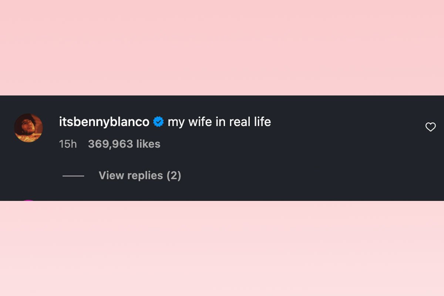
Task: Click the pink background below the comment
Action: [222, 248]
